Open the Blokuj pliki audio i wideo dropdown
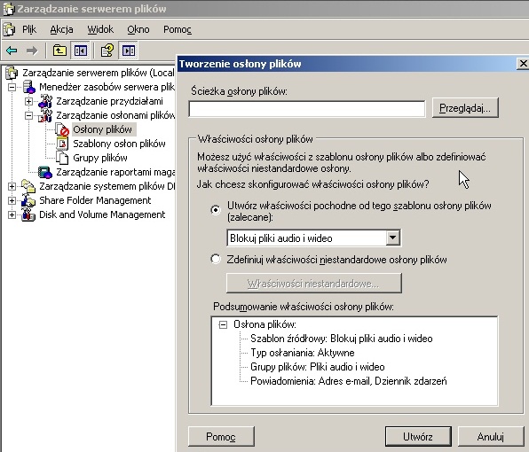 pos(392,238)
